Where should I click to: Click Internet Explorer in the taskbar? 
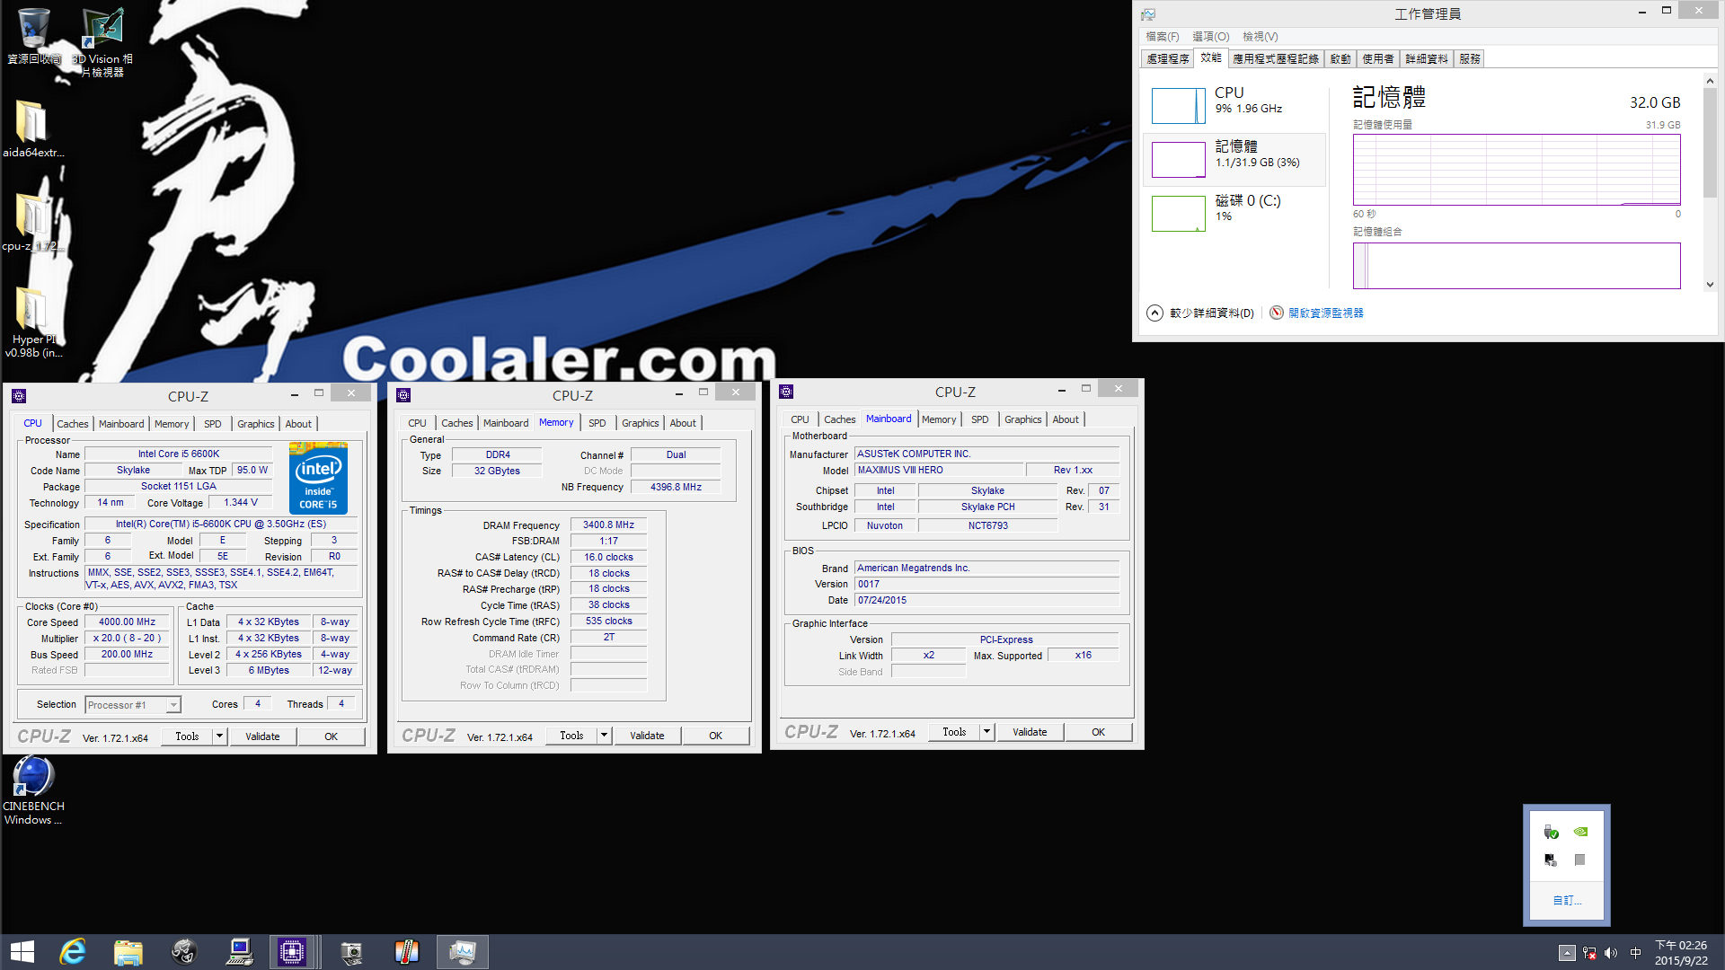72,952
